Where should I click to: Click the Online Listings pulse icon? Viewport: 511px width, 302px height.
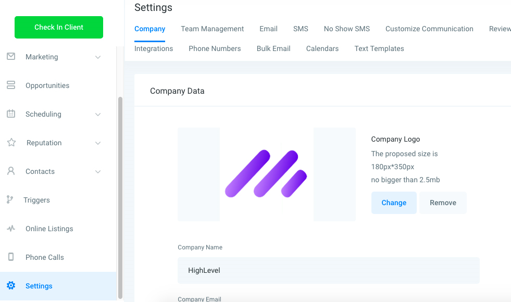pos(11,229)
